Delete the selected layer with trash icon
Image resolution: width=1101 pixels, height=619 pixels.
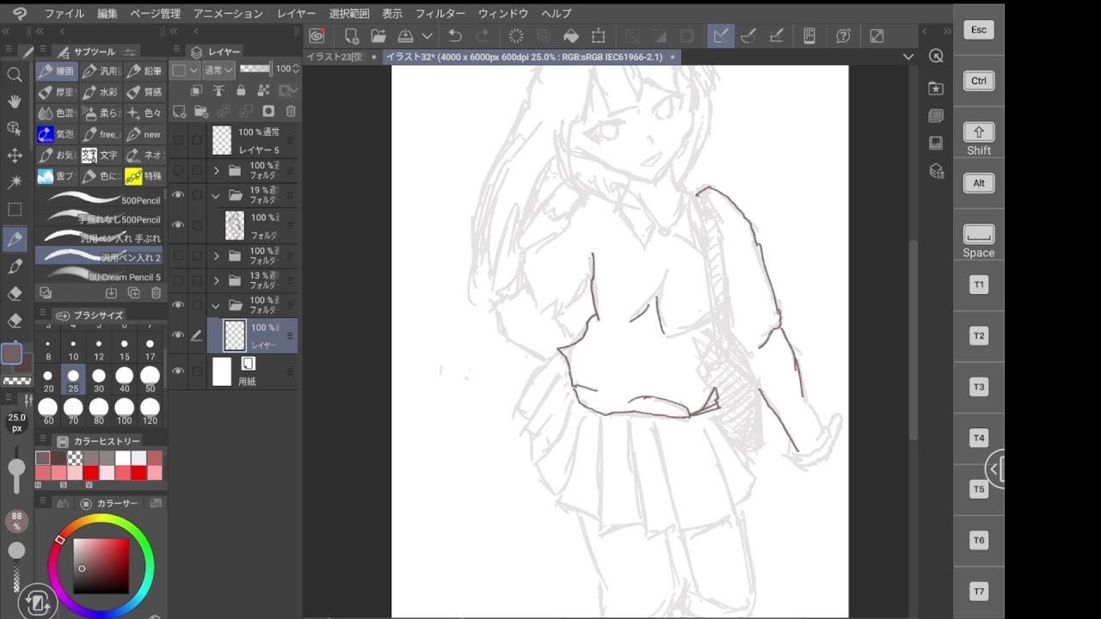(x=291, y=111)
